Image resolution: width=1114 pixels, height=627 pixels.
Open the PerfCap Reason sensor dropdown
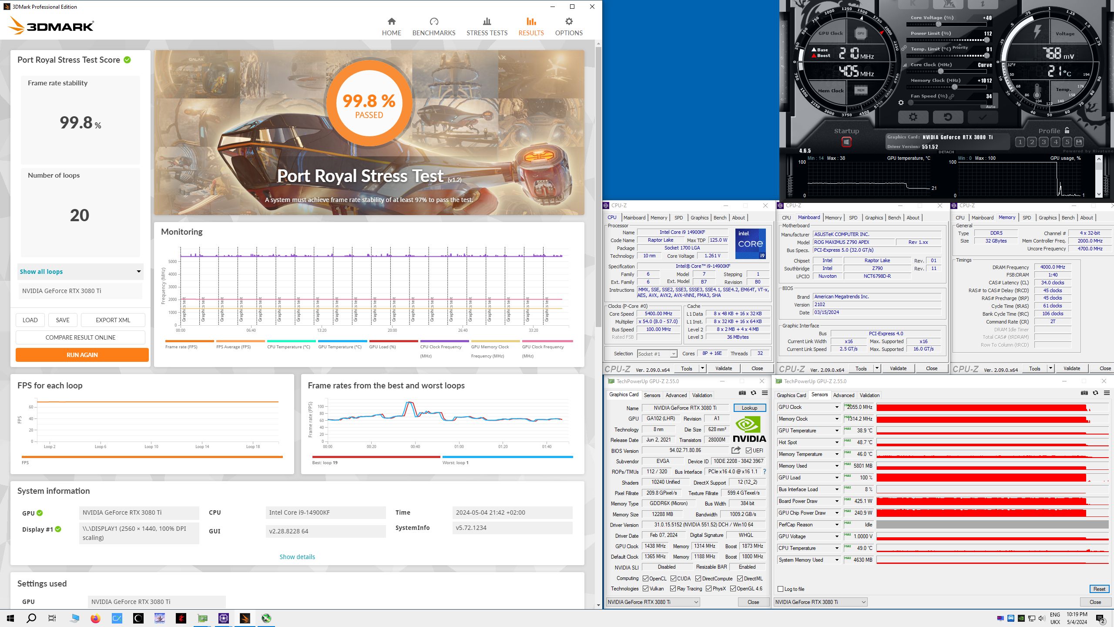[836, 525]
